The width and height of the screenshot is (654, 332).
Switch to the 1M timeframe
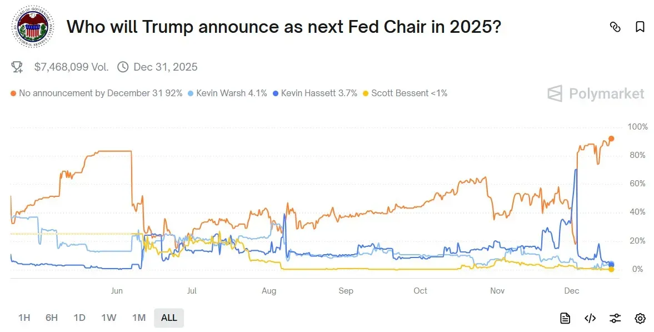coord(139,318)
